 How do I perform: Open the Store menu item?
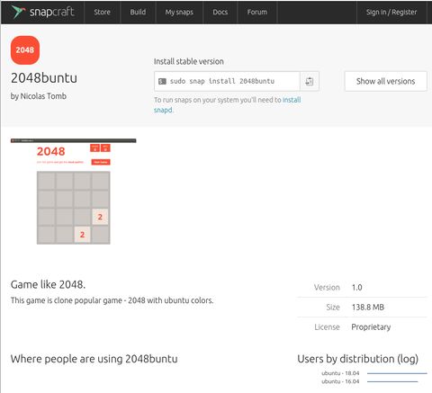click(x=102, y=12)
